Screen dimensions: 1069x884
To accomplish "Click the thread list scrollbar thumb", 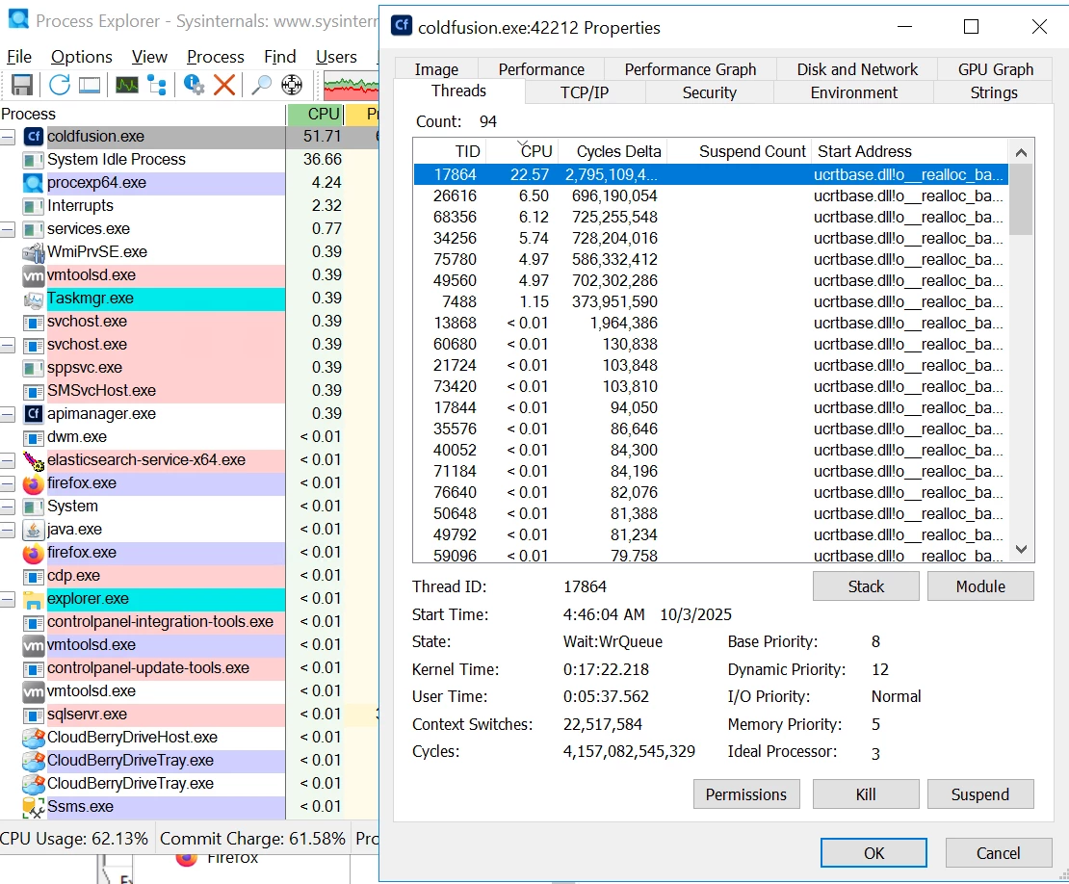I will click(x=1021, y=199).
